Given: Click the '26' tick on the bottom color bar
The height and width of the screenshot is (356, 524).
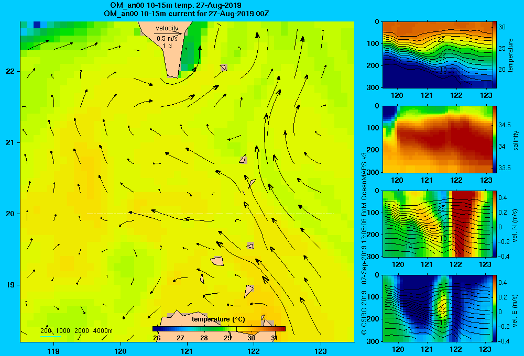Looking at the screenshot, I should (157, 338).
